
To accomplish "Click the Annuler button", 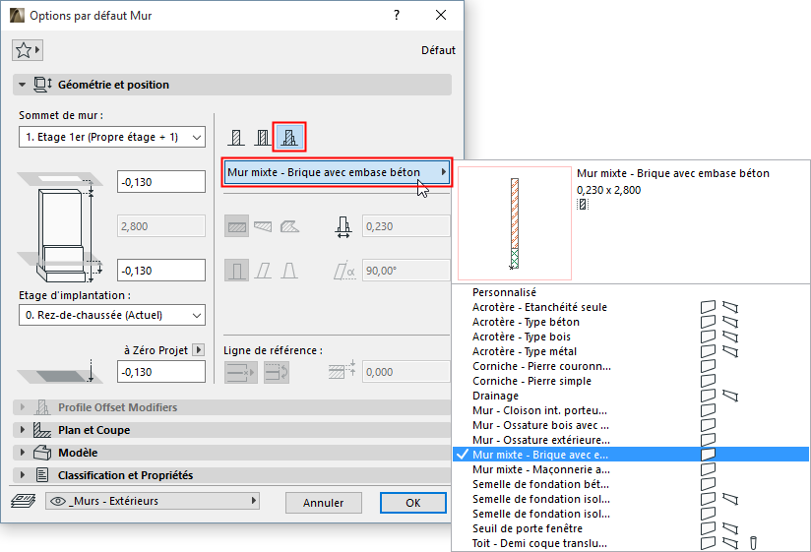I will click(x=323, y=503).
